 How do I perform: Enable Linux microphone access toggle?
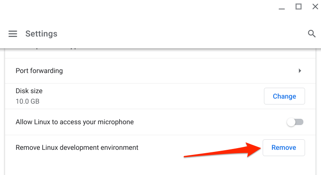(295, 122)
